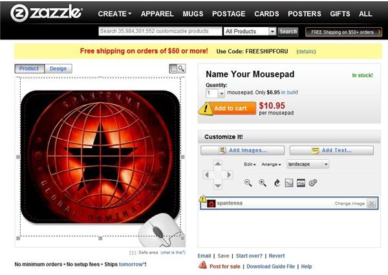Click the fit image icon

click(x=289, y=183)
